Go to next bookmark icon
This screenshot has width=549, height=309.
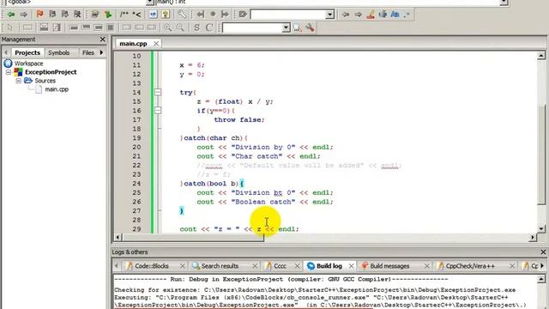[x=65, y=14]
